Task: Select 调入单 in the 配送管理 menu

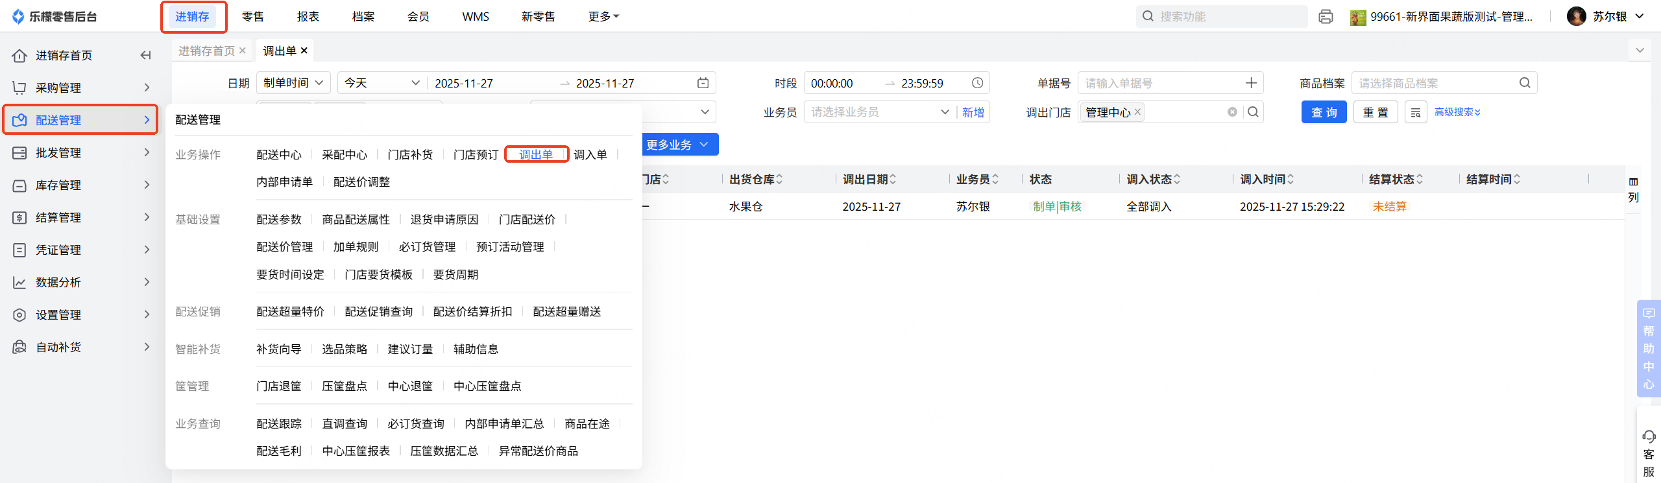Action: click(x=590, y=154)
